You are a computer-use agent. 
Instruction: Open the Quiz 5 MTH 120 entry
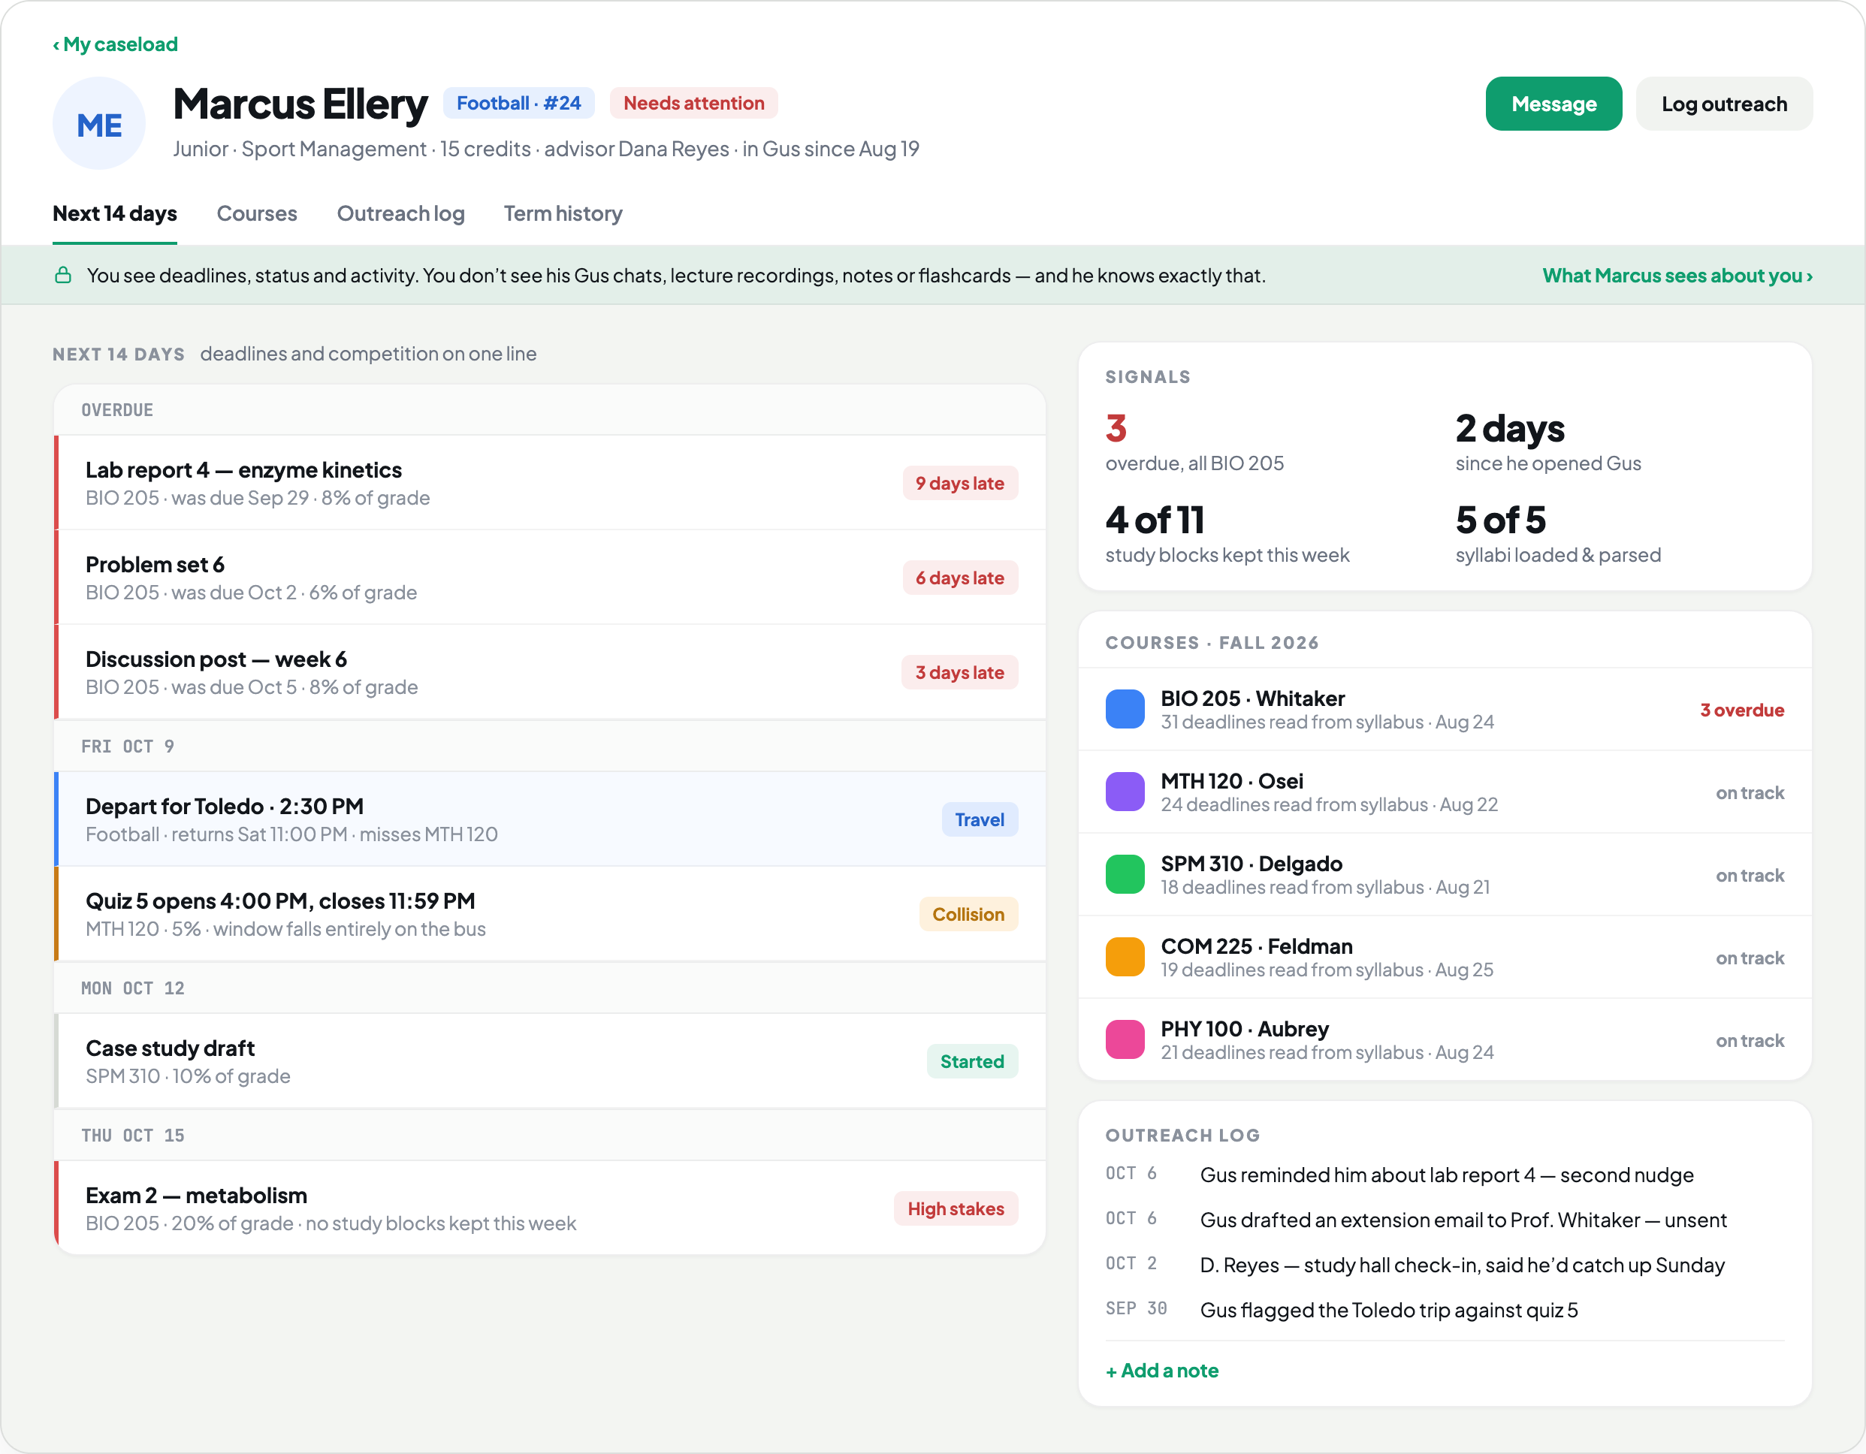point(550,914)
